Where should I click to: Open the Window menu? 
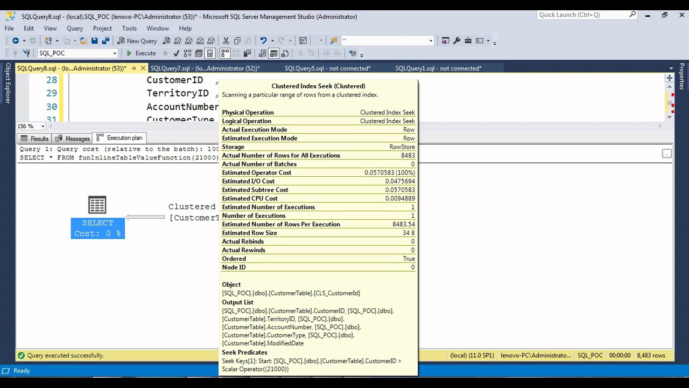coord(158,28)
